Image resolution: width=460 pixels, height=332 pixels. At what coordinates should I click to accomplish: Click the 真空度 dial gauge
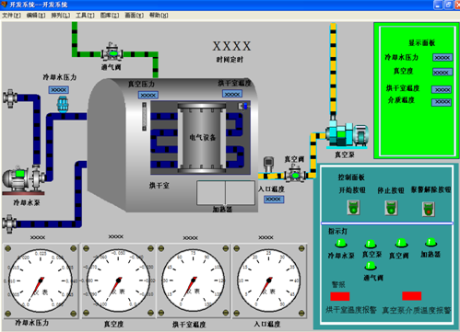(x=118, y=280)
